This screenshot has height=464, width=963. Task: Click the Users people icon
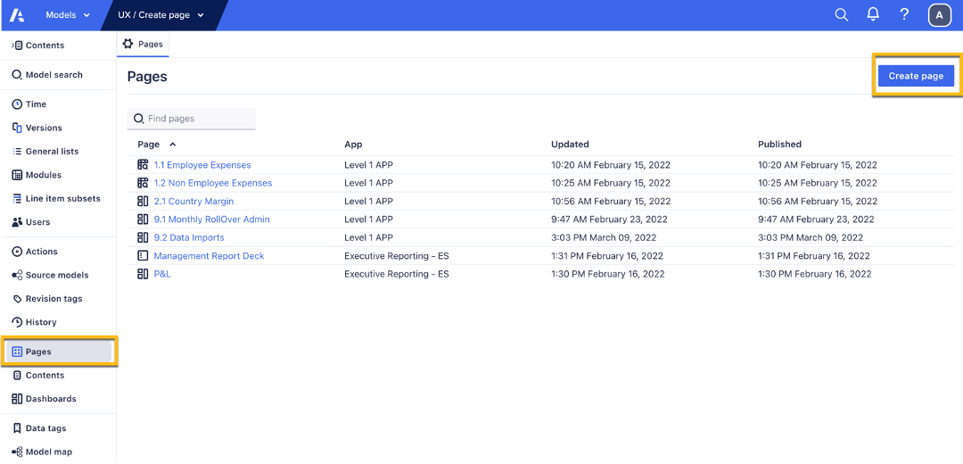[17, 222]
